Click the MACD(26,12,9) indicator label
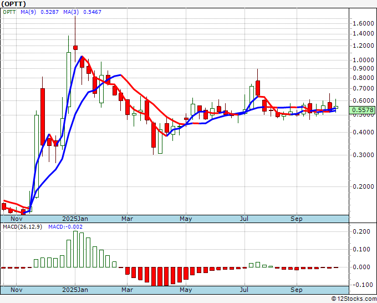Image resolution: width=377 pixels, height=303 pixels. [x=22, y=227]
